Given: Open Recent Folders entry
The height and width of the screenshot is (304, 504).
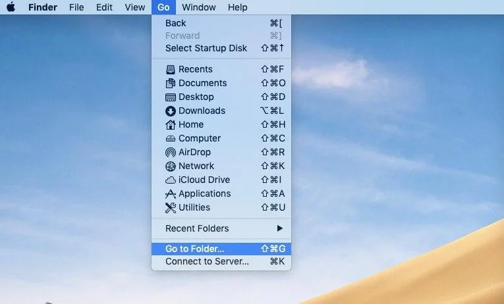Looking at the screenshot, I should tap(221, 228).
